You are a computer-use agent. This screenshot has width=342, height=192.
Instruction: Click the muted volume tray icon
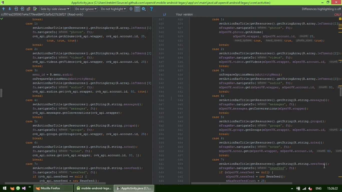click(310, 188)
